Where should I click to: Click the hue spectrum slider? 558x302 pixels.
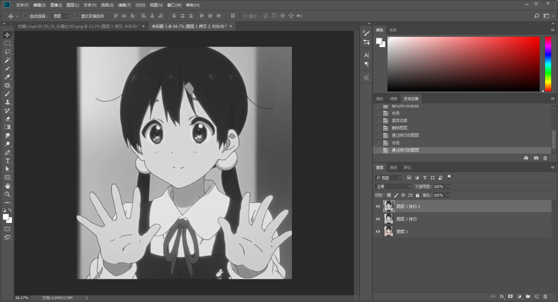(548, 64)
